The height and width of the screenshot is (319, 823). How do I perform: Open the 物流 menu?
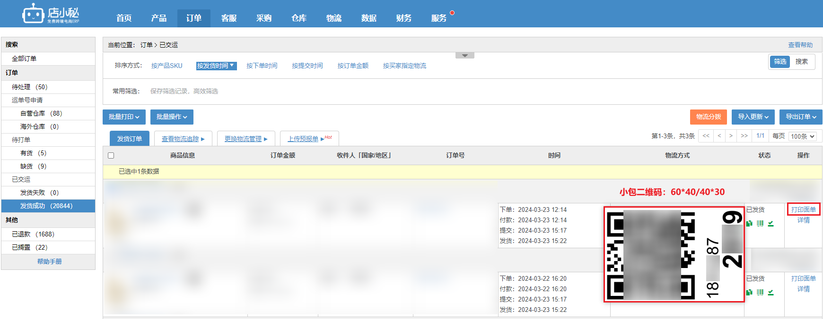pos(334,18)
